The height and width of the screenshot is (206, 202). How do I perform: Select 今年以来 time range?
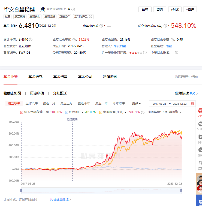[x=119, y=103]
